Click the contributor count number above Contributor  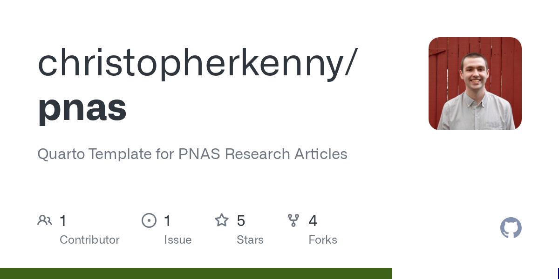point(63,221)
